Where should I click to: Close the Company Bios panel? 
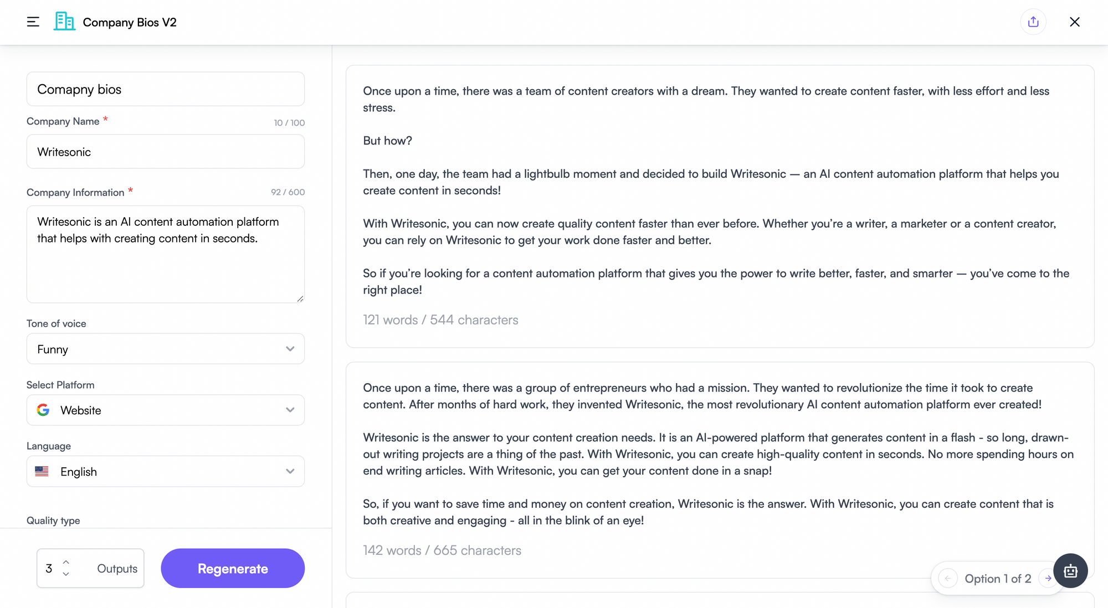tap(1075, 22)
